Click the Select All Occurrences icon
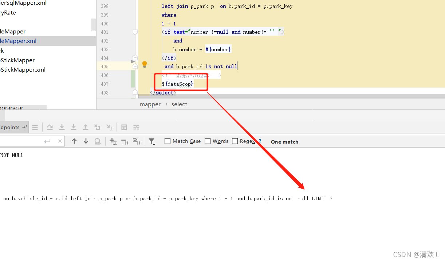Image resolution: width=445 pixels, height=261 pixels. point(137,141)
